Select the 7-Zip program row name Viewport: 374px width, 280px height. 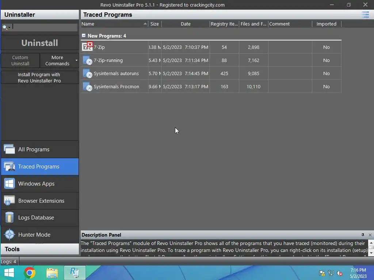point(99,47)
